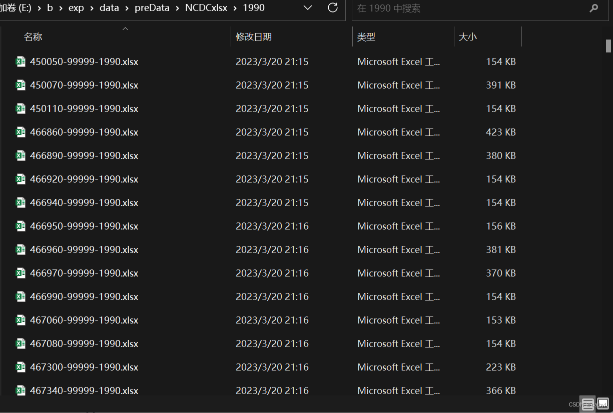Sort files by the 修改日期 column

click(254, 37)
